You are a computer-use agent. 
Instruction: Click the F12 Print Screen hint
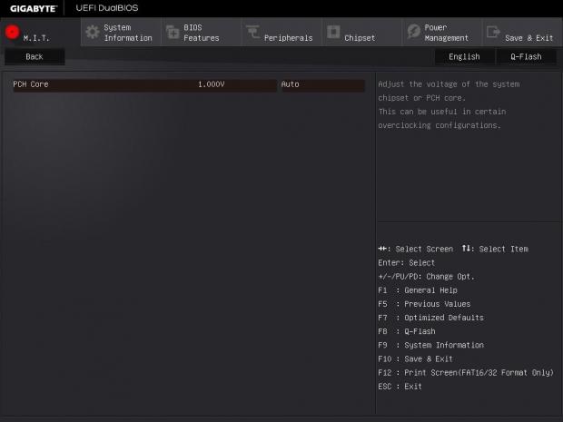point(466,372)
